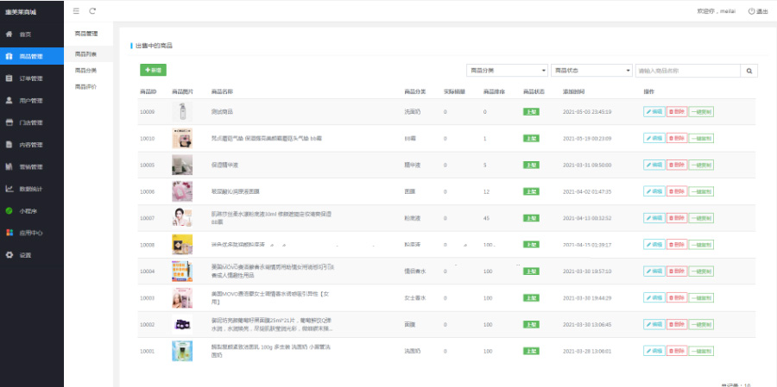The width and height of the screenshot is (777, 387).
Task: Expand the 商品分类 category dropdown
Action: (507, 71)
